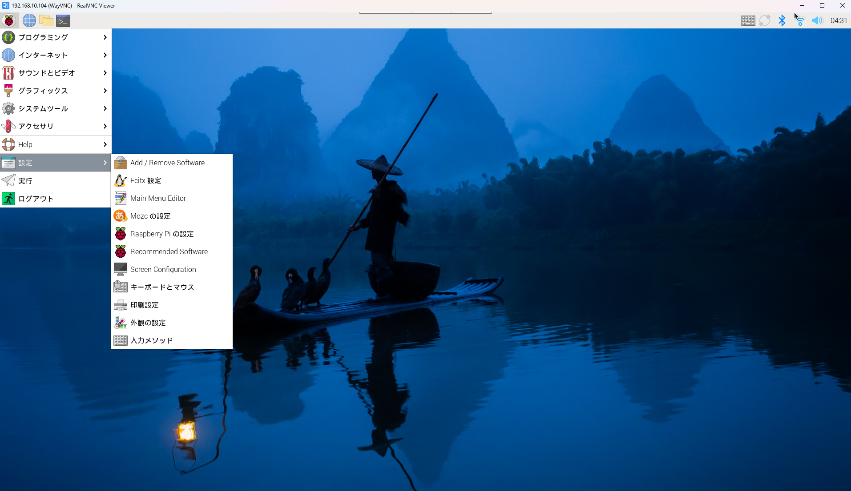851x491 pixels.
Task: Expand the グラフィックス submenu arrow
Action: pyautogui.click(x=105, y=91)
